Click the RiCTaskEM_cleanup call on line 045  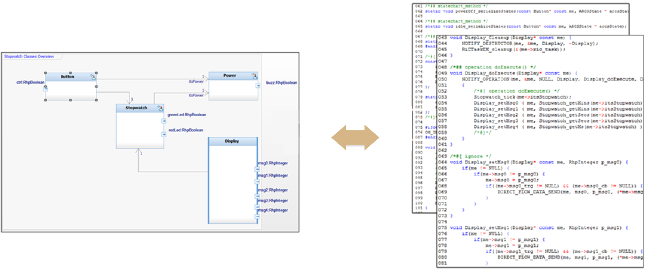[x=513, y=50]
